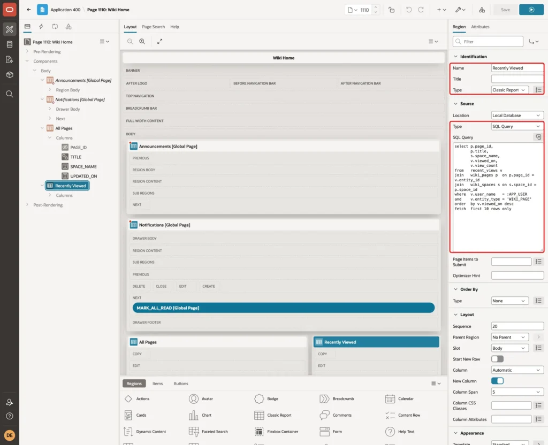The height and width of the screenshot is (445, 548).
Task: Open the administration user icon in sidebar
Action: (10, 402)
